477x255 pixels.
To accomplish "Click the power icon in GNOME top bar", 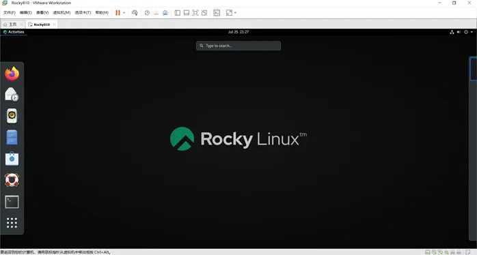I will (x=466, y=32).
